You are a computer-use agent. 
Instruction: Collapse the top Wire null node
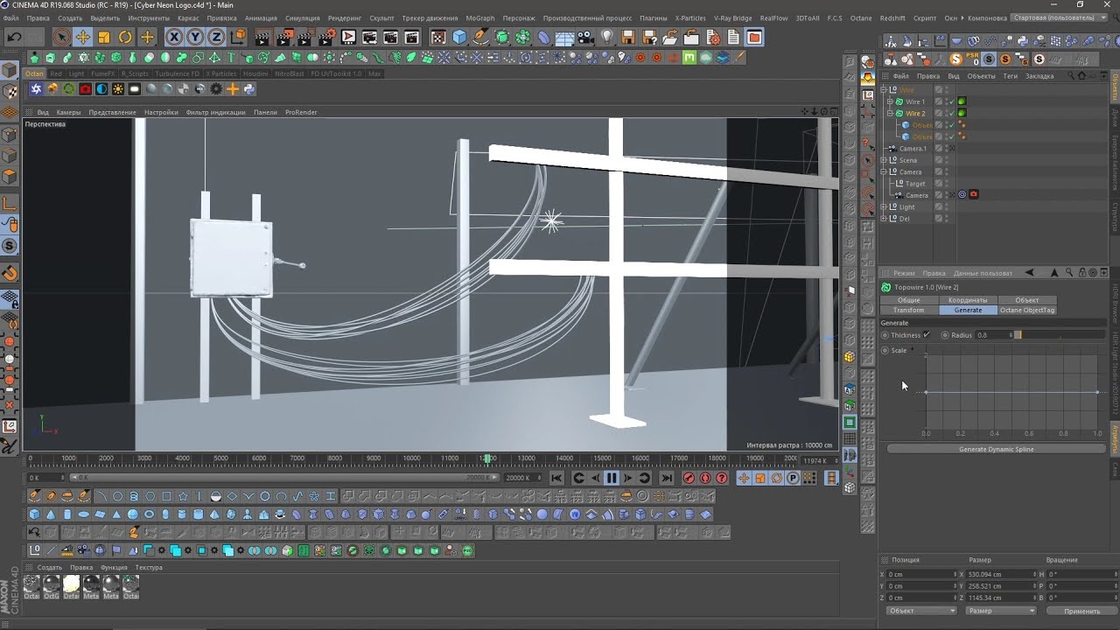point(885,89)
